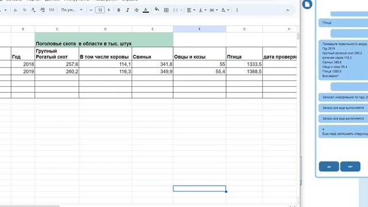Click the font size field showing 13
Image resolution: width=368 pixels, height=207 pixels.
click(x=100, y=10)
